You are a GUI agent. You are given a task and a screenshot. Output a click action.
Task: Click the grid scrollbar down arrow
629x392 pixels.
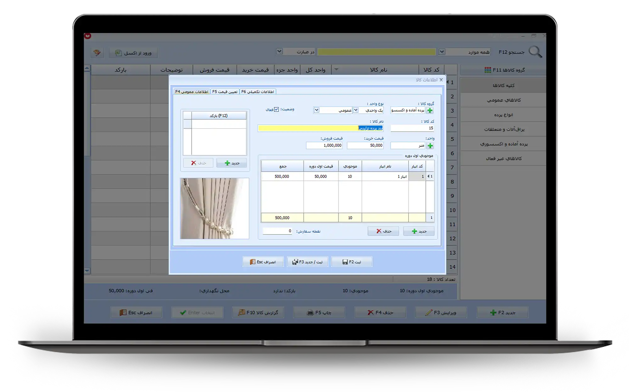87,271
